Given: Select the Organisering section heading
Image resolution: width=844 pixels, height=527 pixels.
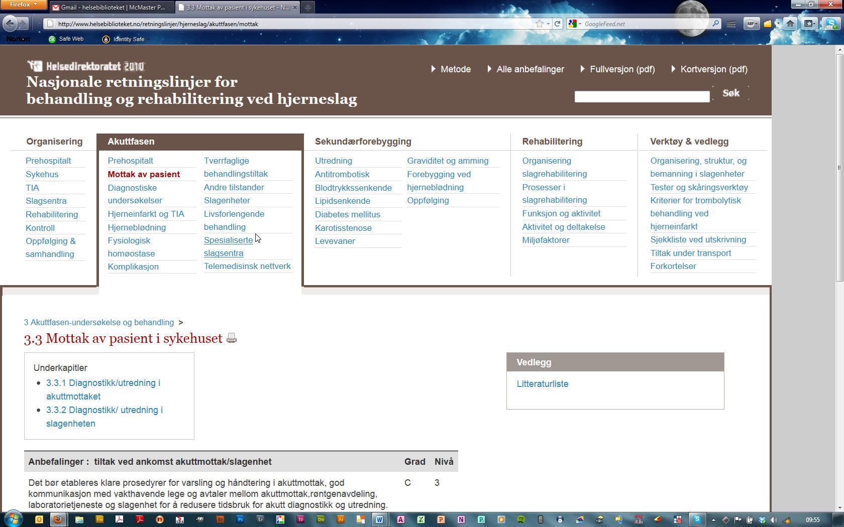Looking at the screenshot, I should (54, 142).
